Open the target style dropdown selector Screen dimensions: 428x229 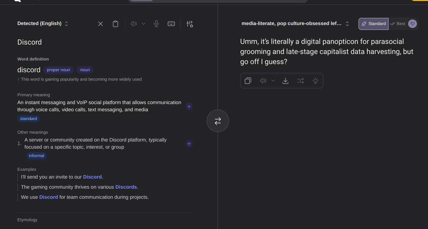coord(295,23)
